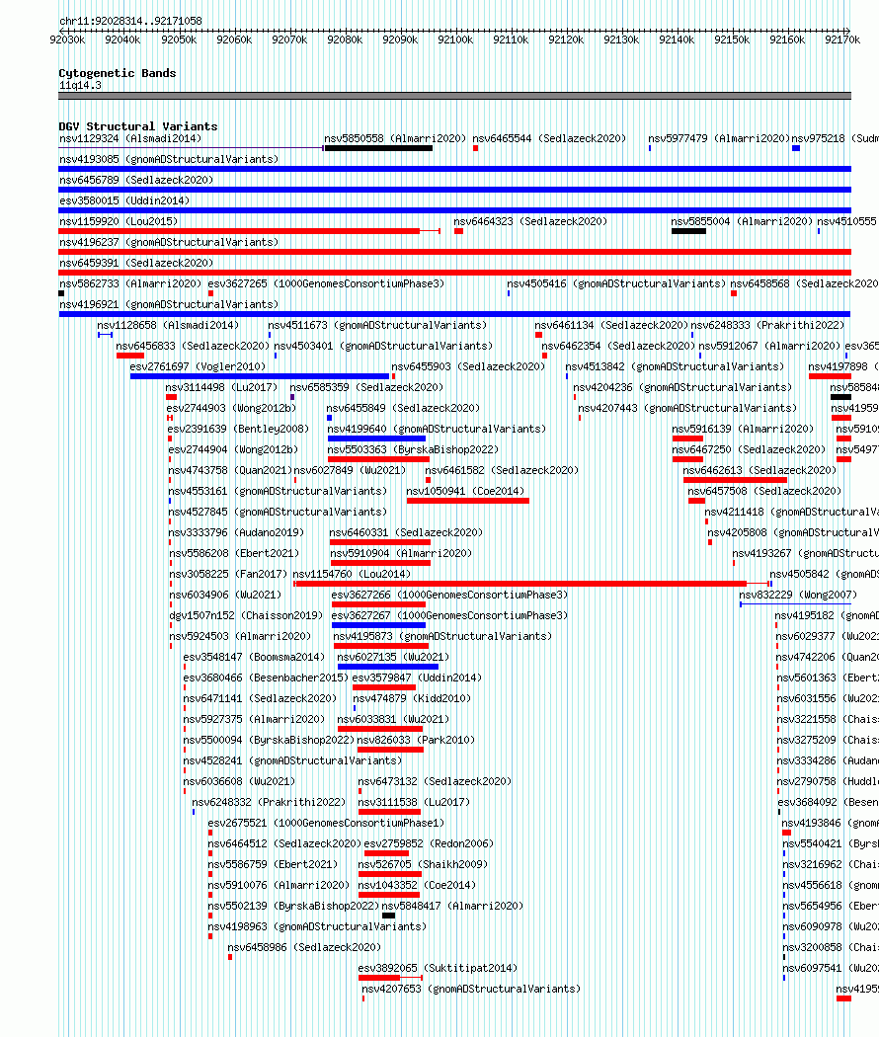Select nsv826033 (Park2010) label

click(x=416, y=740)
